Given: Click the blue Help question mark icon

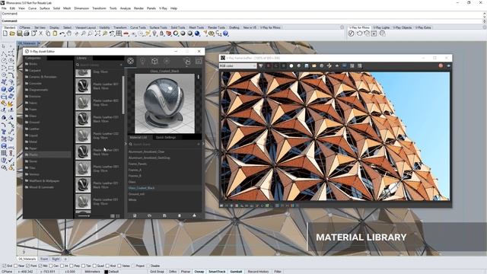Looking at the screenshot, I should pos(226,33).
